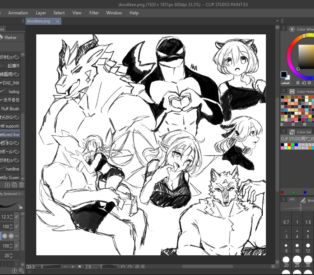Select the middle anti-aliasing circle option
The image size is (314, 275).
5,236
